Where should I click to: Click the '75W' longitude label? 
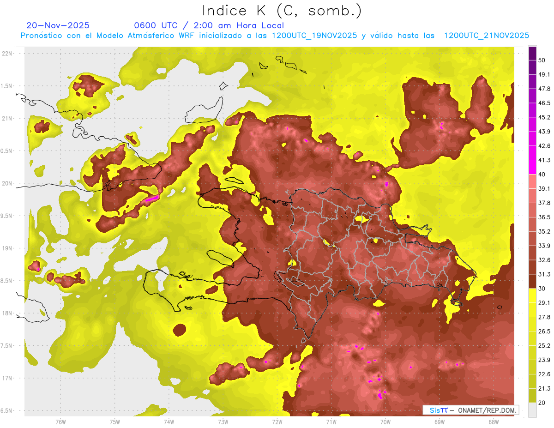point(114,422)
